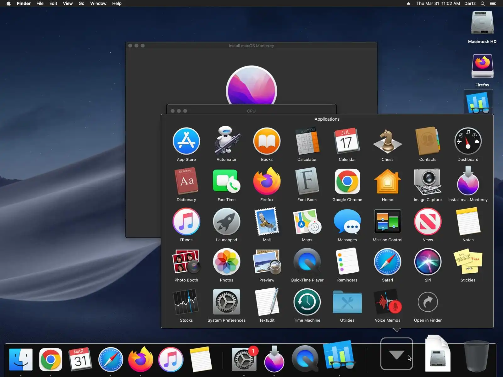Image resolution: width=503 pixels, height=377 pixels.
Task: Launch Safari from the Applications stack grid
Action: pyautogui.click(x=387, y=262)
